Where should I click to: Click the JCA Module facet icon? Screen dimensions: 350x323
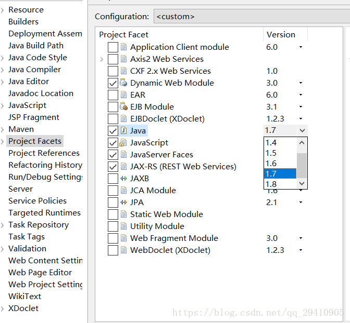(x=123, y=190)
